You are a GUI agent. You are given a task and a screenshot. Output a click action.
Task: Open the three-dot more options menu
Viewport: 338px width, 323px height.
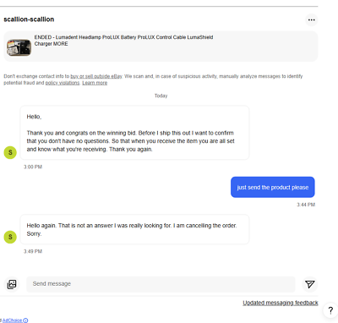click(x=311, y=19)
